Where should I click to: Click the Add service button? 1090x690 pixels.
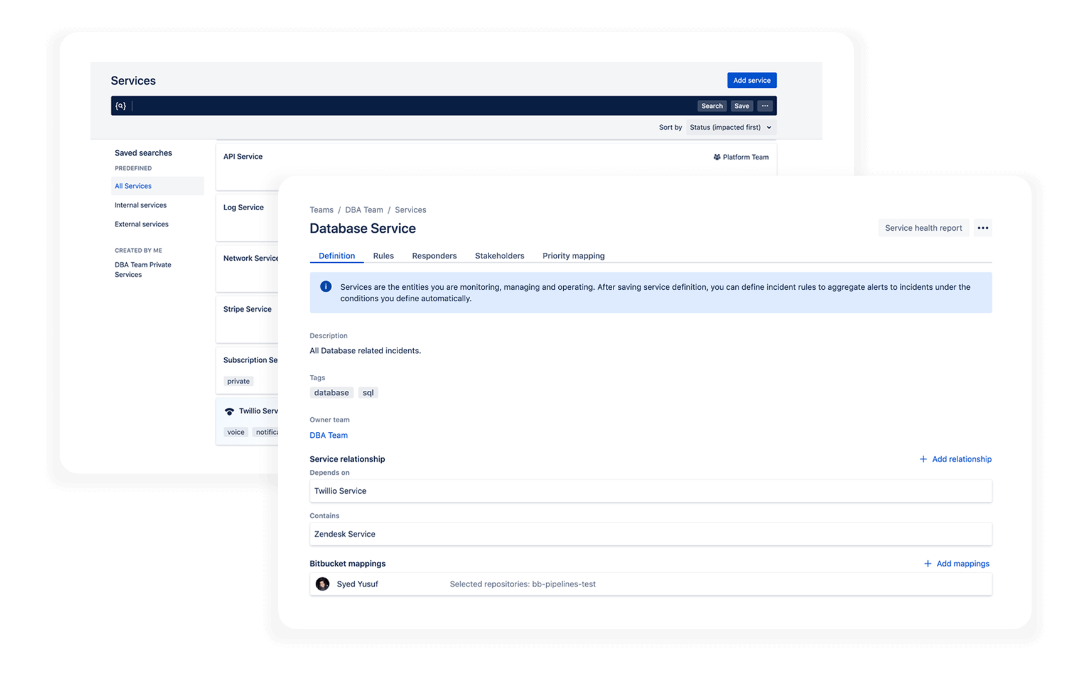pyautogui.click(x=752, y=80)
